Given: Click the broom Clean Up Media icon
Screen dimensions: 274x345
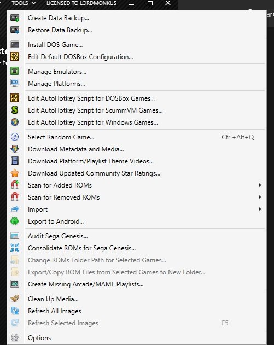Looking at the screenshot, I should pos(15,299).
